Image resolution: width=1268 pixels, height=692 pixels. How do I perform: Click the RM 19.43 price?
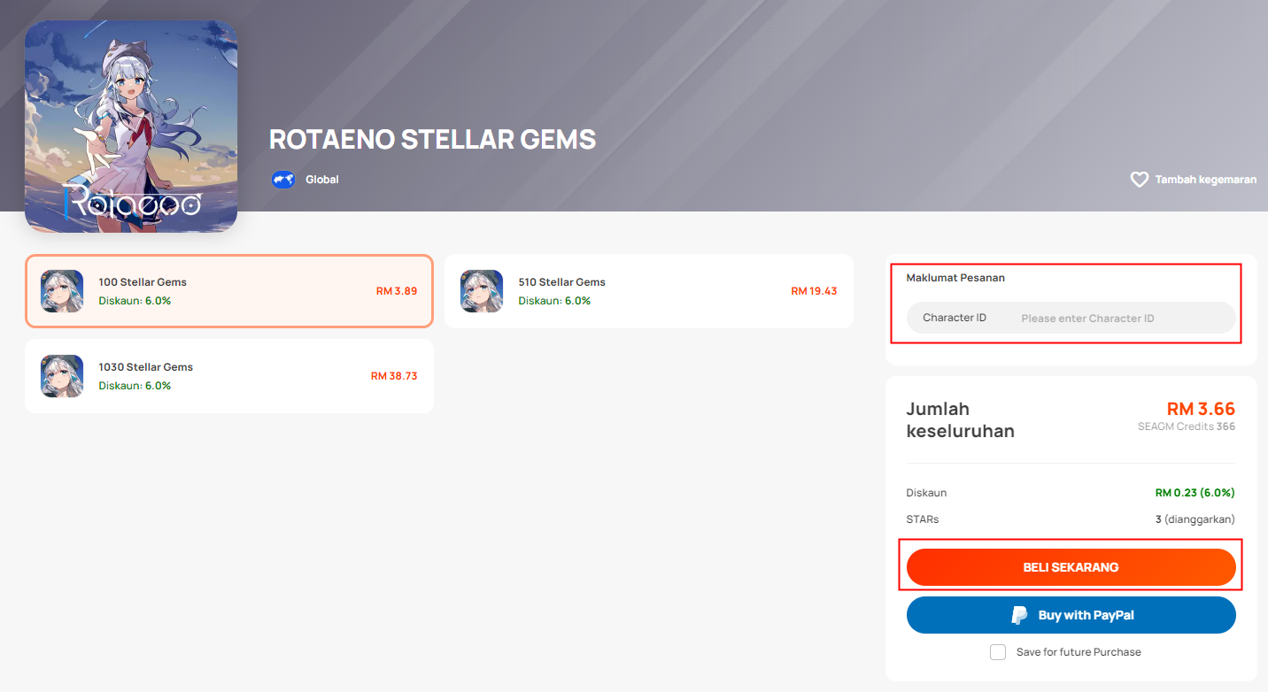(814, 291)
